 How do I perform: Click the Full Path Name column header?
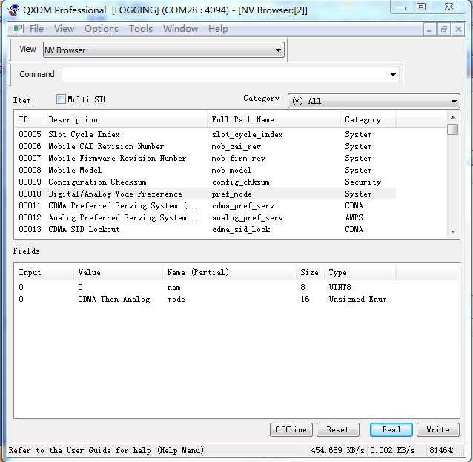point(274,120)
